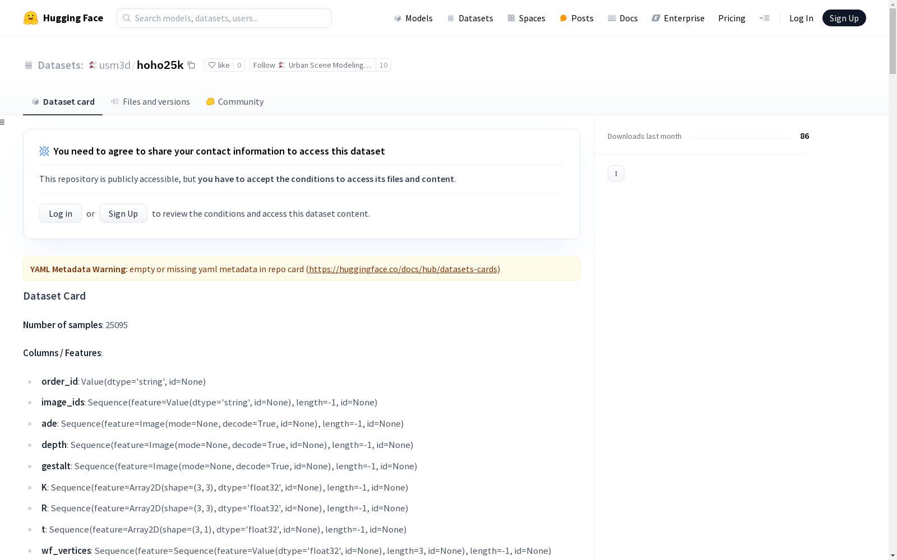Open Models in the top navigation
Image resolution: width=897 pixels, height=560 pixels.
pos(413,18)
